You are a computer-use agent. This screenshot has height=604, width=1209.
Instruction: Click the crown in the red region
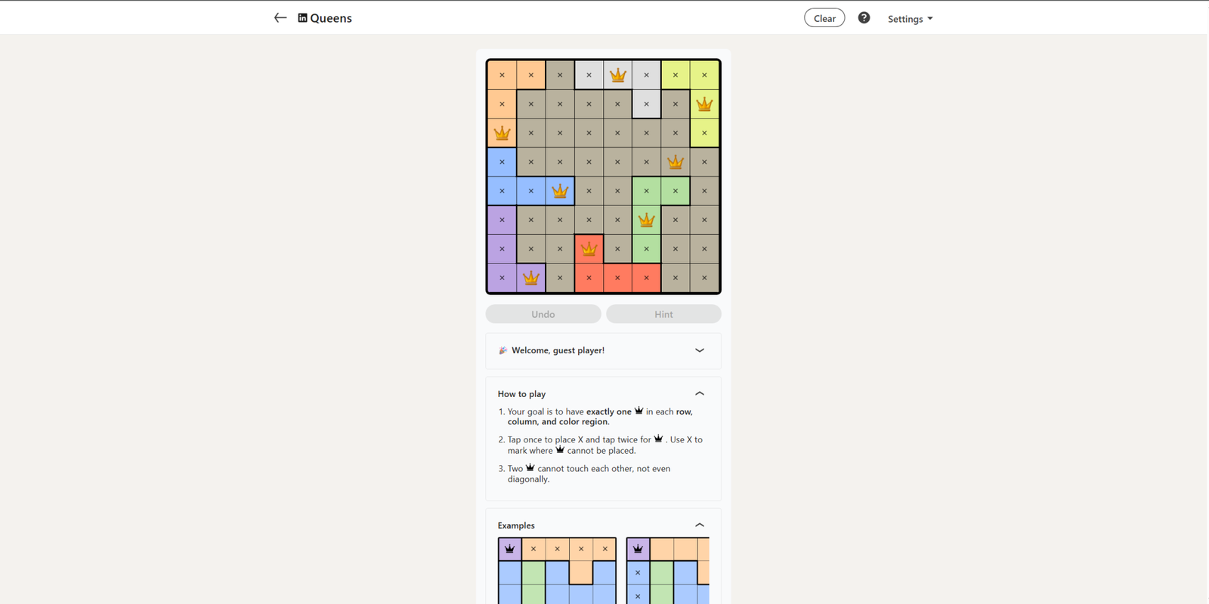(x=589, y=249)
